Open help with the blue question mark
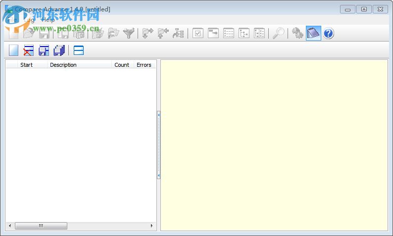The image size is (393, 236). 328,33
